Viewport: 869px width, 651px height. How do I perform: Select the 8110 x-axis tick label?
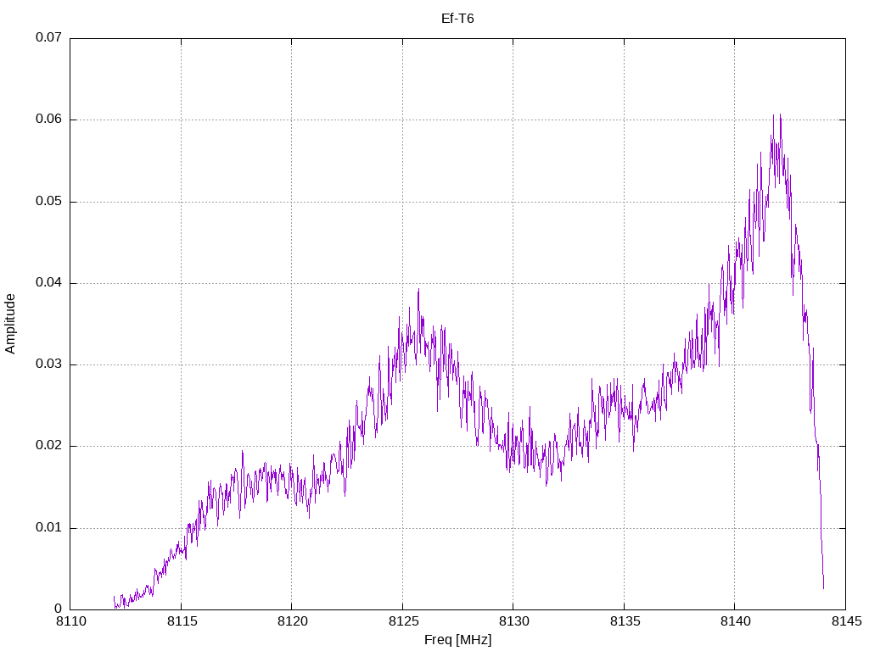click(x=70, y=622)
